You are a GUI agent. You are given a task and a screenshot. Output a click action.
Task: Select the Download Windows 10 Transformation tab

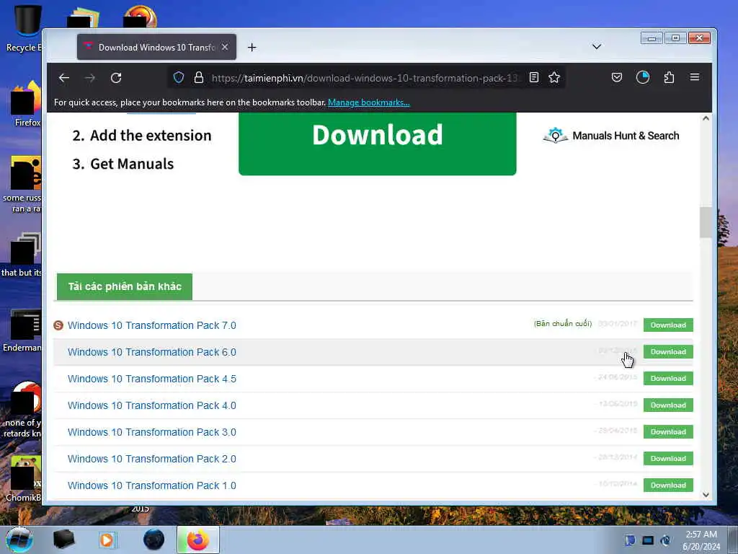156,47
